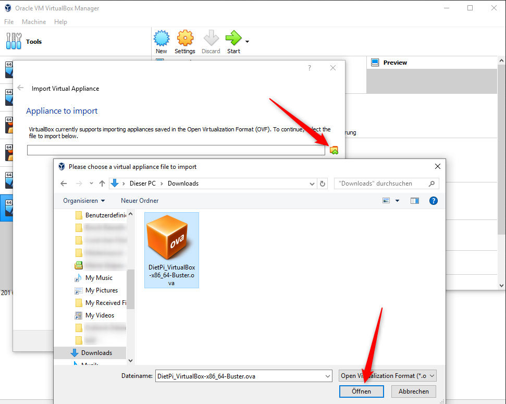Toggle the preview pane icon

[415, 201]
